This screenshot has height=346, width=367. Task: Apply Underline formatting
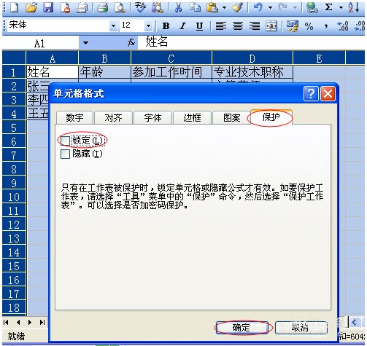pyautogui.click(x=199, y=25)
